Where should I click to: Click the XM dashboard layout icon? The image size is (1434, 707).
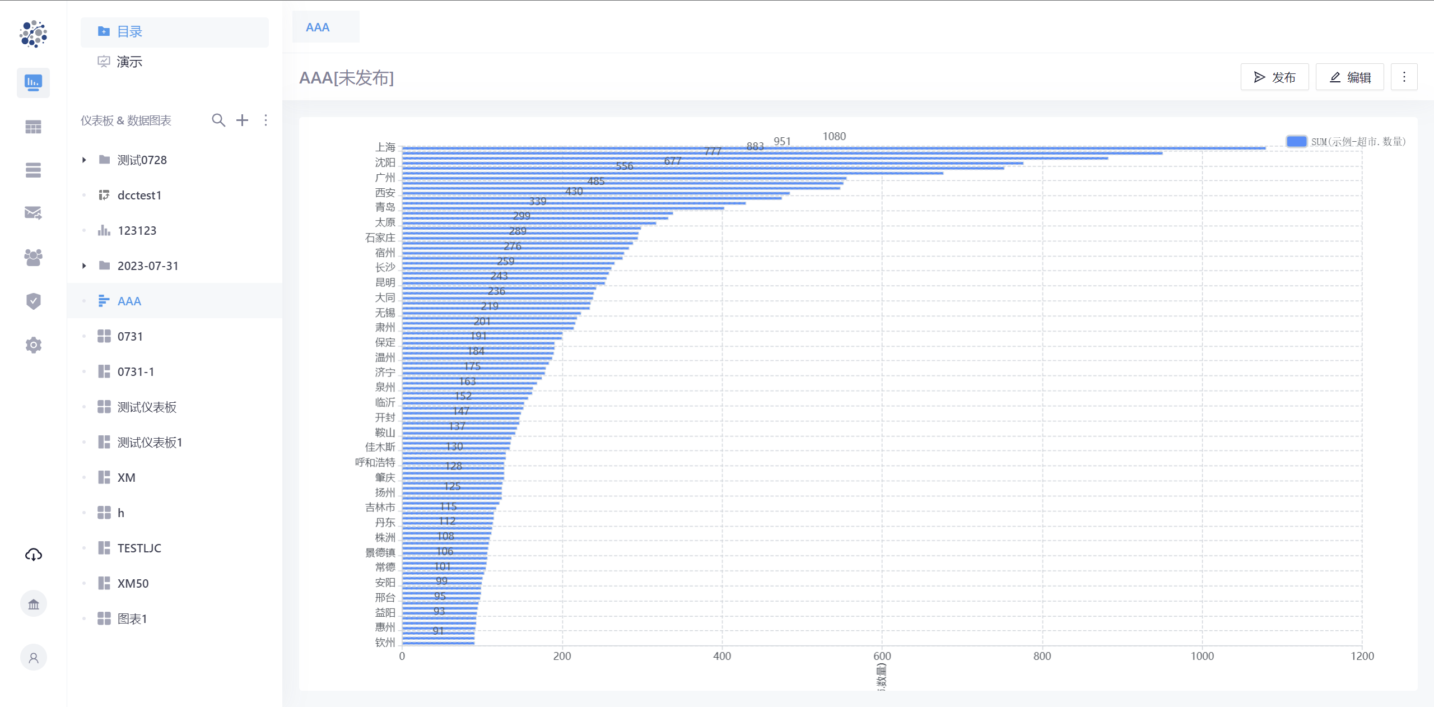[x=104, y=477]
